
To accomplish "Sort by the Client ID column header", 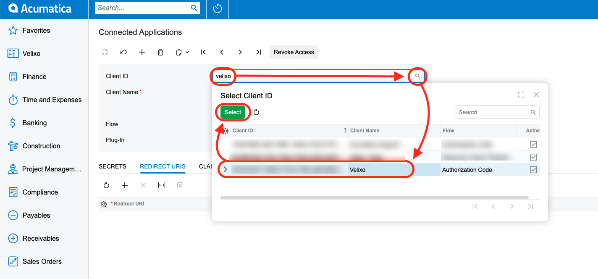I will pos(289,131).
